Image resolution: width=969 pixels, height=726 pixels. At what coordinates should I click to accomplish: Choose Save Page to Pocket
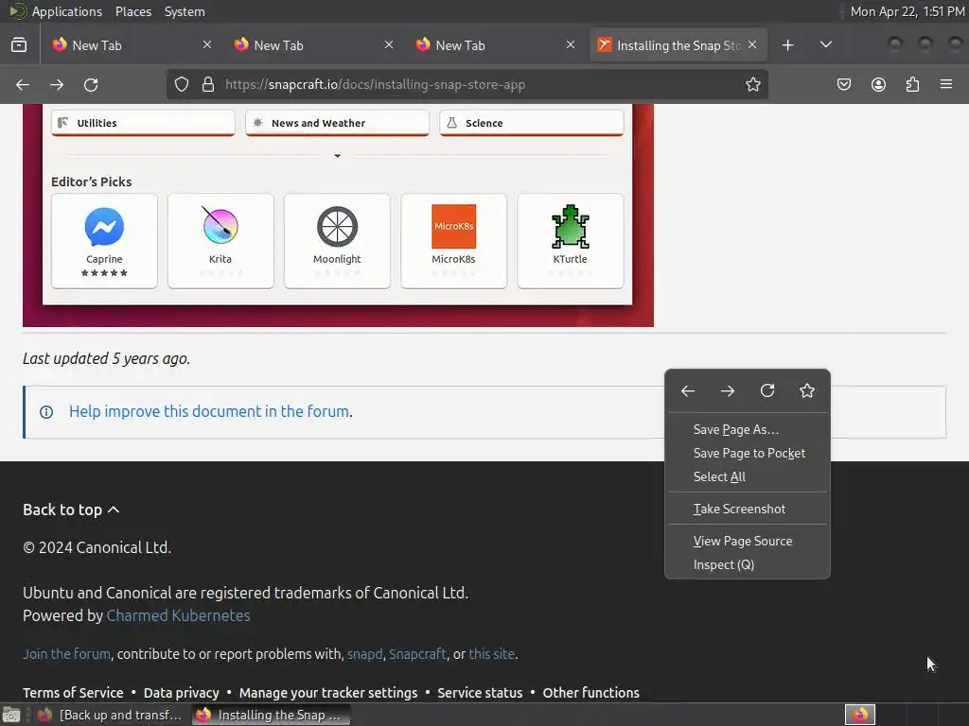pyautogui.click(x=748, y=453)
